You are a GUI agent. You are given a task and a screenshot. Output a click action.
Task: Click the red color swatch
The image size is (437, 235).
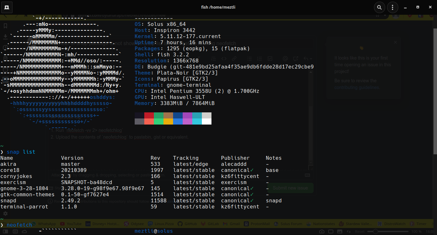[149, 116]
